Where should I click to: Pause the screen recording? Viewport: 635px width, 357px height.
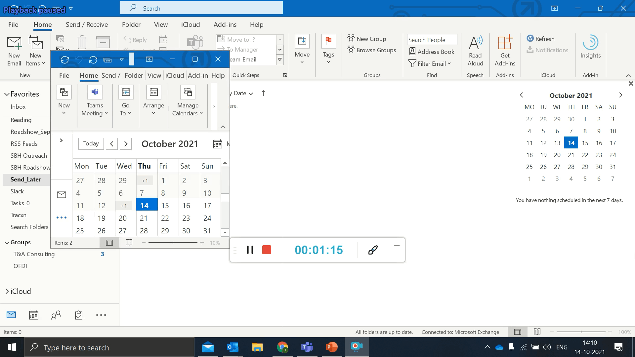point(250,250)
